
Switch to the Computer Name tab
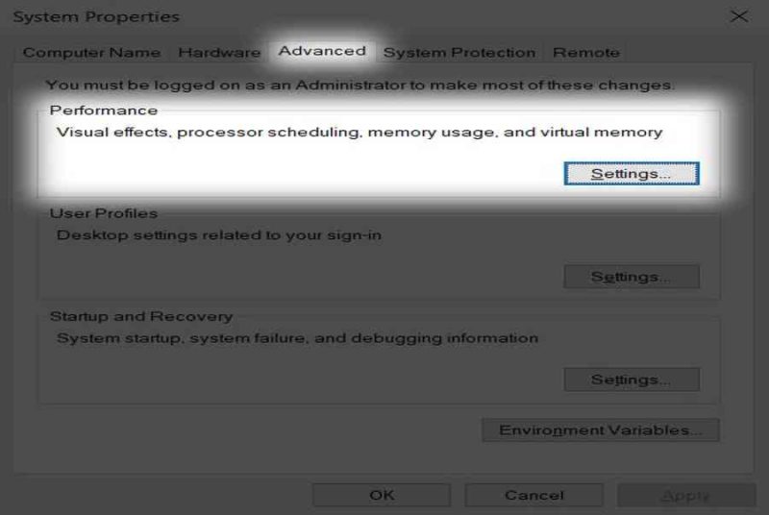[91, 53]
